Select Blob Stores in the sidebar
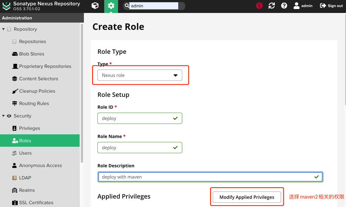This screenshot has width=346, height=207. click(32, 54)
